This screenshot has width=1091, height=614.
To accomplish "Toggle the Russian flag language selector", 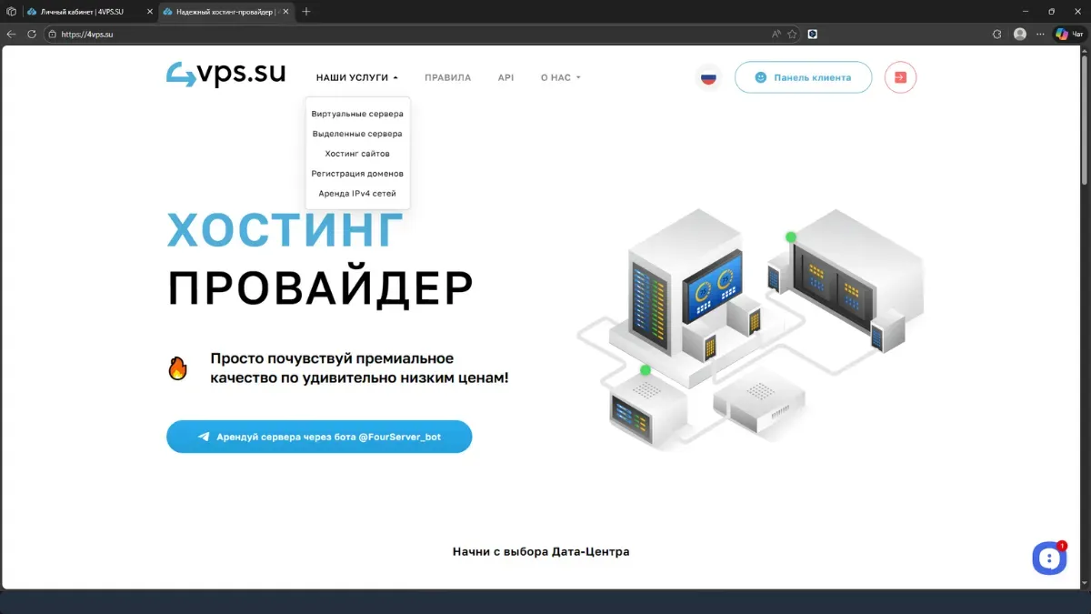I will tap(707, 77).
